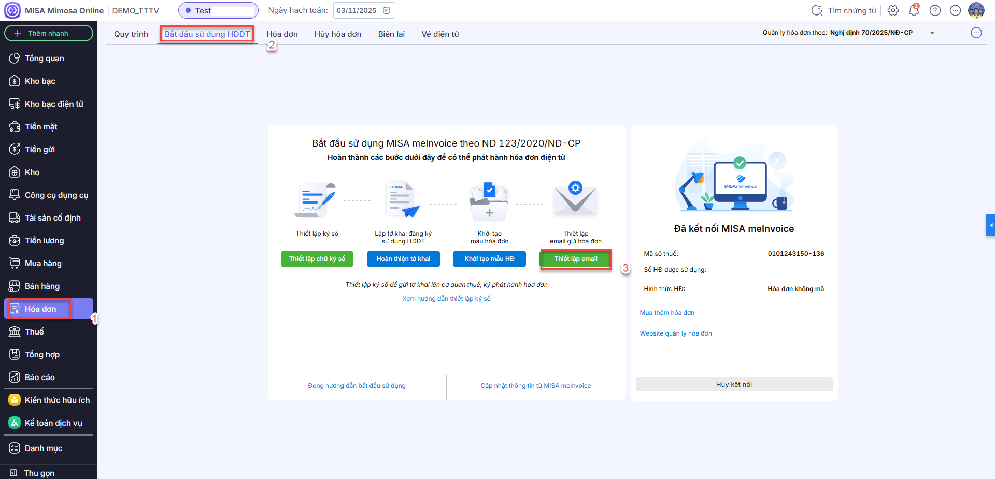Open the Tổng hợp icon

(15, 354)
